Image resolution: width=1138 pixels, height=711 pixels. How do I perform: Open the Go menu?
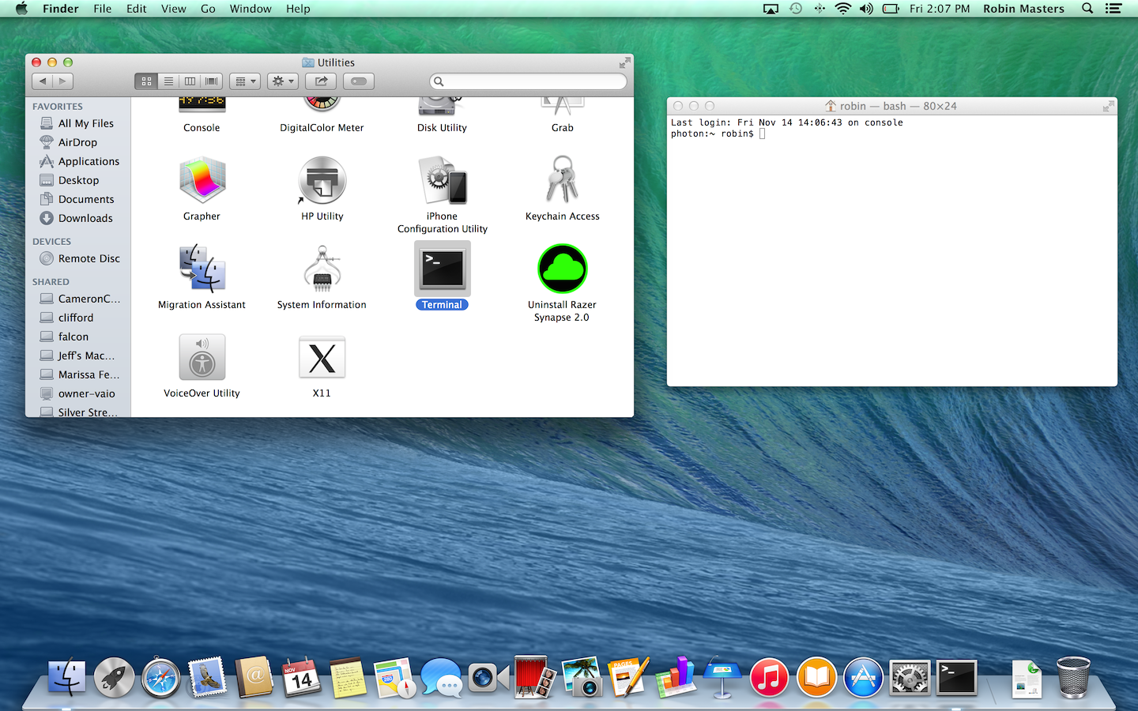click(x=208, y=9)
